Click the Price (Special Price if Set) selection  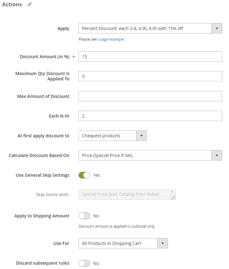[107, 155]
